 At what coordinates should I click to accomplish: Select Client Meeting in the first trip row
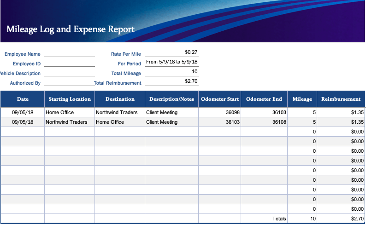point(171,112)
